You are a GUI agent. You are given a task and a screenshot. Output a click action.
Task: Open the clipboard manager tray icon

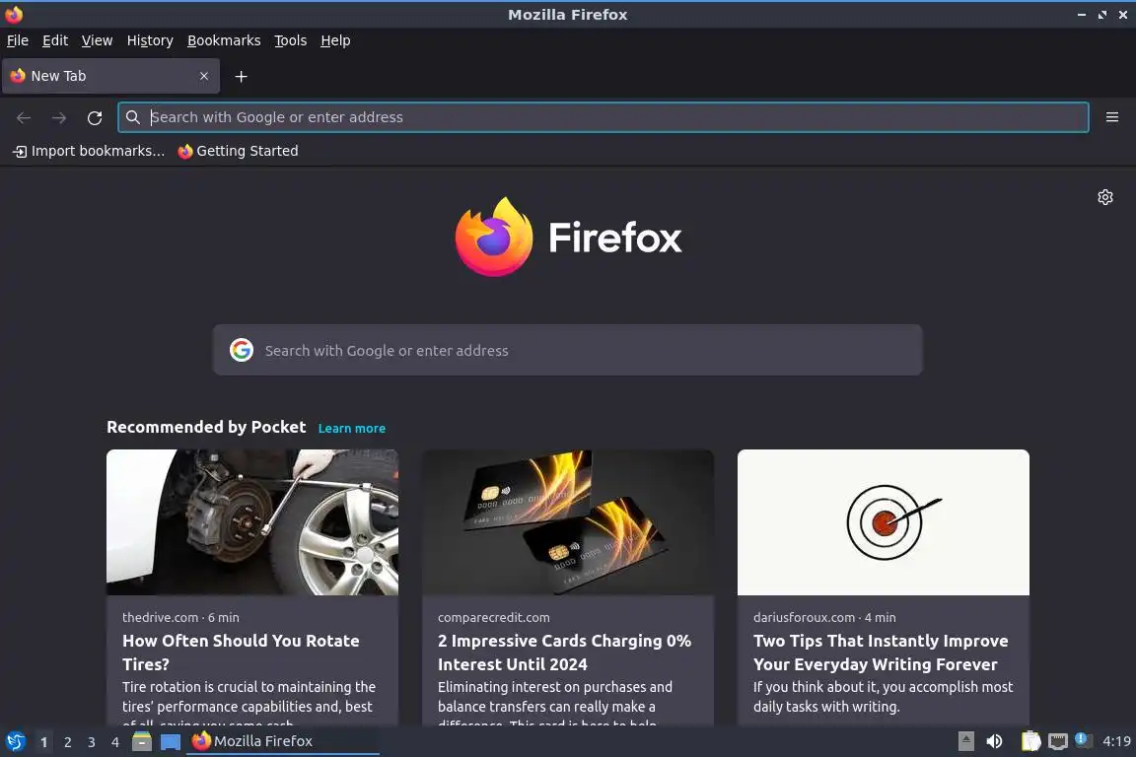(x=1030, y=741)
